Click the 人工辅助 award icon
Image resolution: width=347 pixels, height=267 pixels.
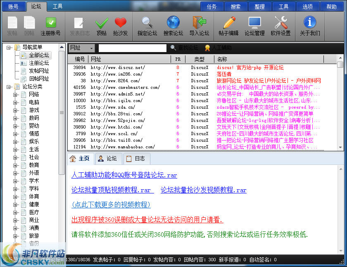218,48
